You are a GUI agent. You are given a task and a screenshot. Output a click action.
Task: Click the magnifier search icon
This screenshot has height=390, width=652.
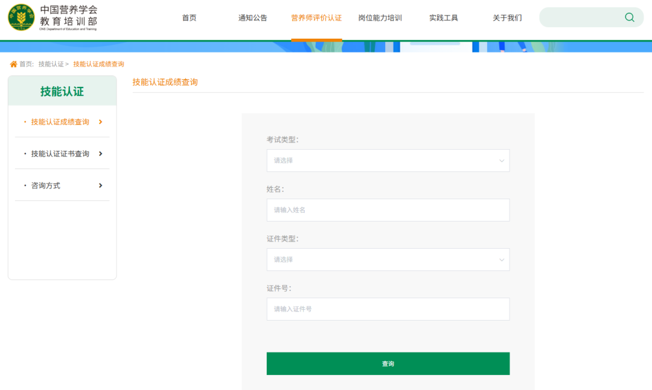[x=630, y=18]
